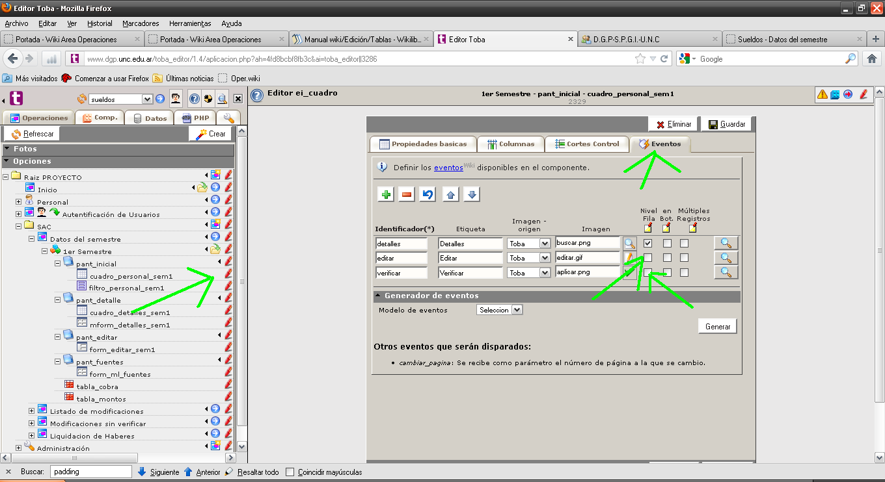885x482 pixels.
Task: Collapse the SAC folder node
Action: click(19, 227)
